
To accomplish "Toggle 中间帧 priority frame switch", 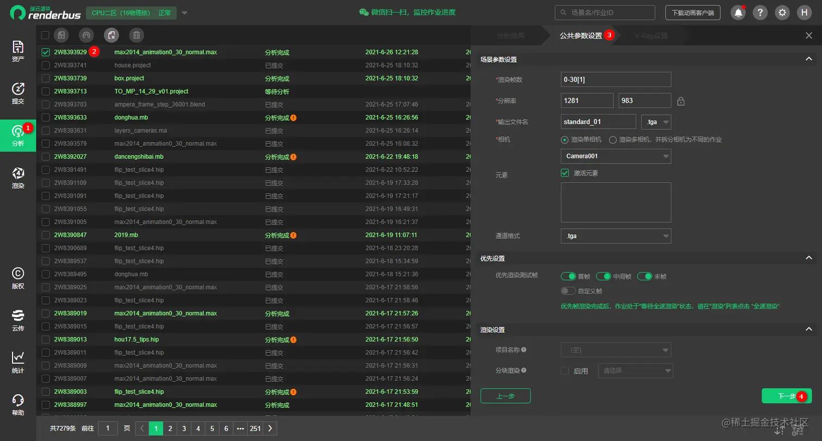I will tap(603, 276).
